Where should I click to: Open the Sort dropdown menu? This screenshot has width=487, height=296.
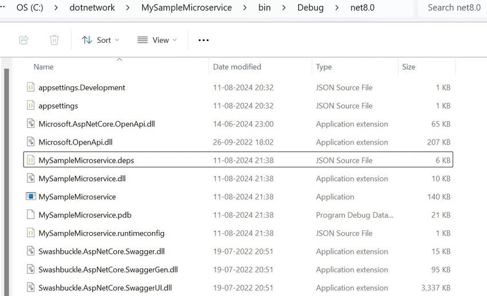coord(100,40)
